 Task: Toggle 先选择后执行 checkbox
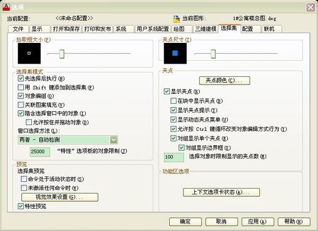(21, 78)
